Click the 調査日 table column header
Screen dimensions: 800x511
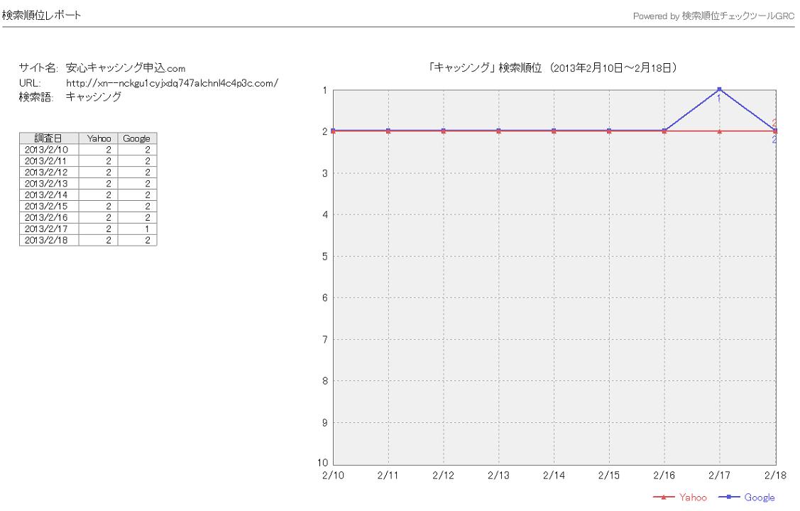pyautogui.click(x=49, y=138)
